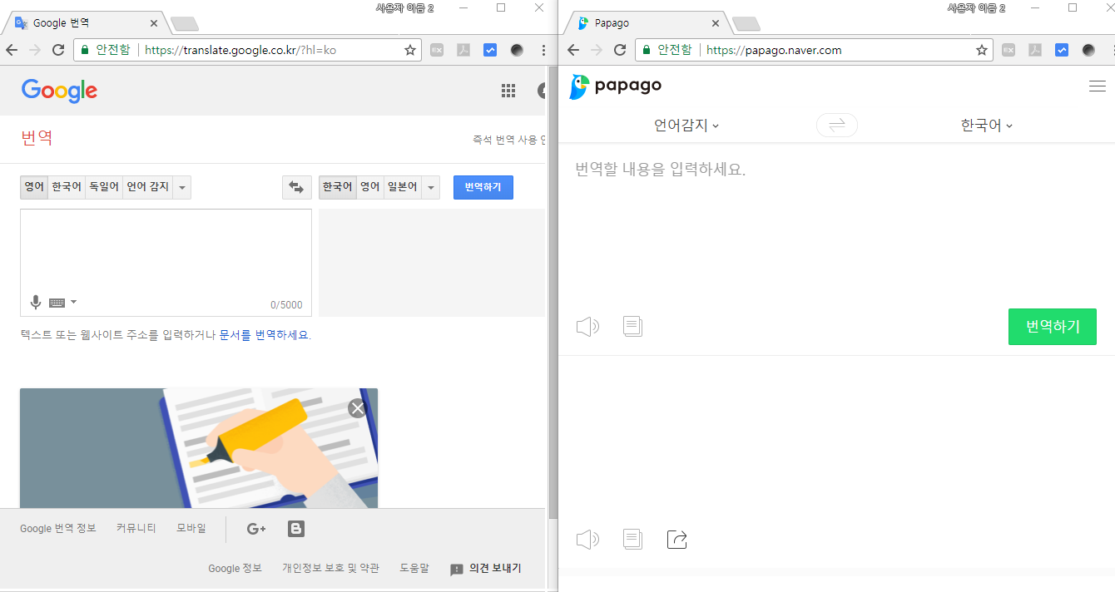The image size is (1115, 592).
Task: Expand source language list arrow in Google Translate
Action: [x=182, y=187]
